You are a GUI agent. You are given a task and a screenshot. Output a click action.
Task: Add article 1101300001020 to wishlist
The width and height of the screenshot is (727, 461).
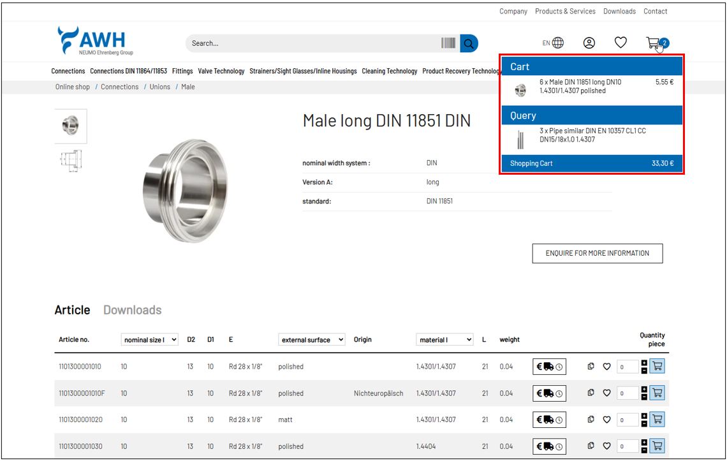(x=607, y=420)
